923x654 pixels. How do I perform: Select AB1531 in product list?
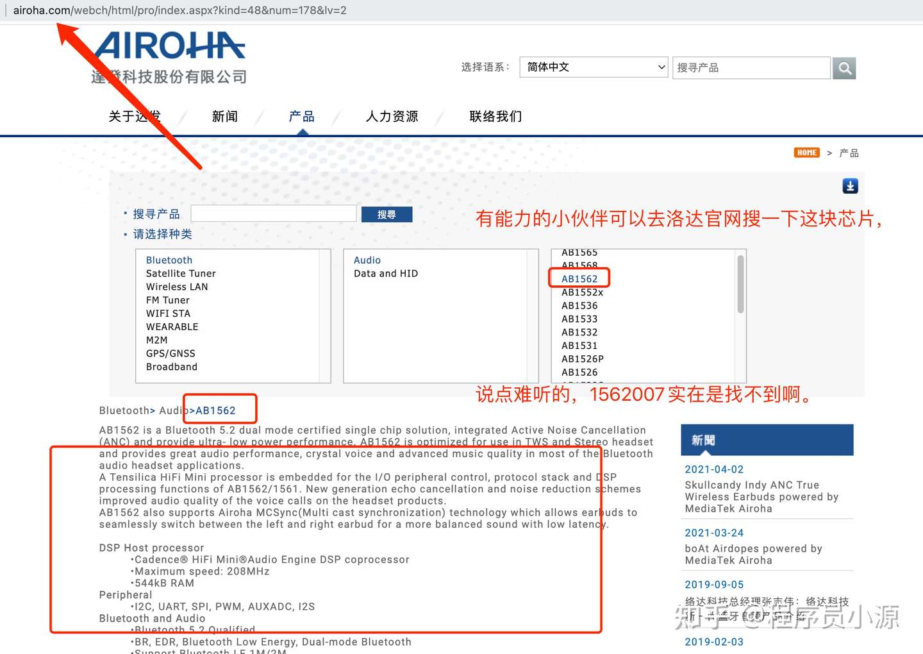pyautogui.click(x=579, y=346)
